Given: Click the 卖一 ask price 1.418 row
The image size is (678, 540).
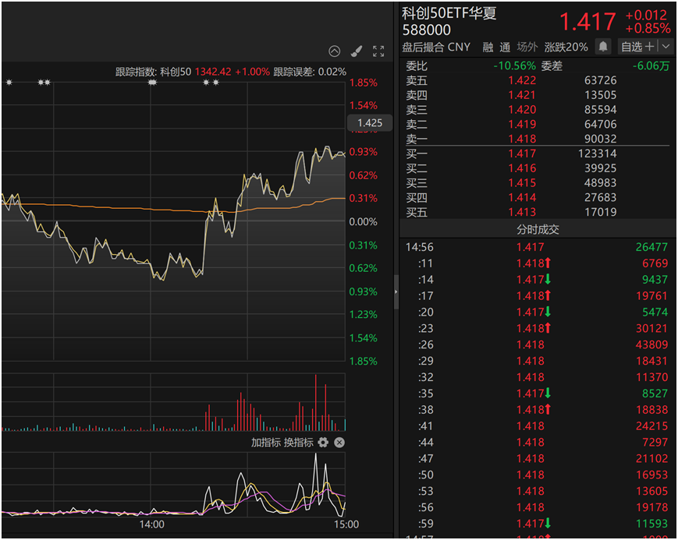Looking at the screenshot, I should (538, 139).
